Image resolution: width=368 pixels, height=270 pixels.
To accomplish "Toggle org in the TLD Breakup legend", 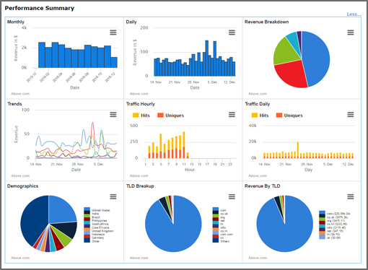I will (x=219, y=217).
